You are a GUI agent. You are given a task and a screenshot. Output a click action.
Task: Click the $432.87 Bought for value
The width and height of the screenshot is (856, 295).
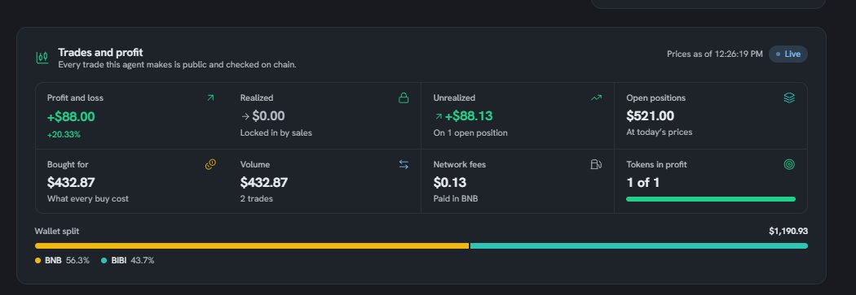coord(71,182)
